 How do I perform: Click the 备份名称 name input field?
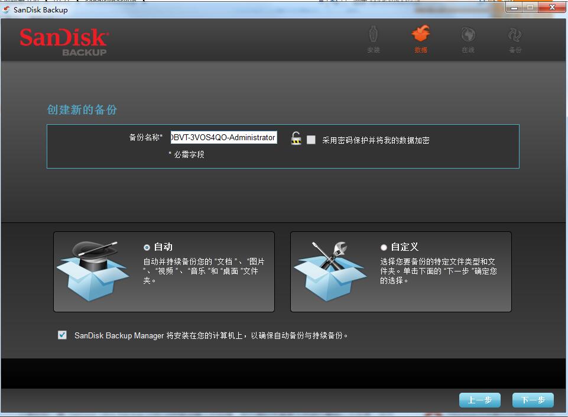(223, 137)
